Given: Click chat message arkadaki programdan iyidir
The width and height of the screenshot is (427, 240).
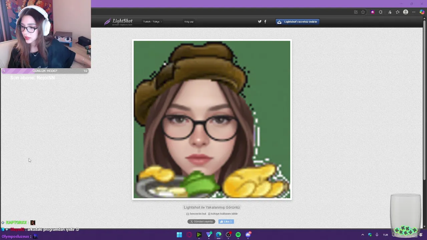Looking at the screenshot, I should click(x=53, y=229).
